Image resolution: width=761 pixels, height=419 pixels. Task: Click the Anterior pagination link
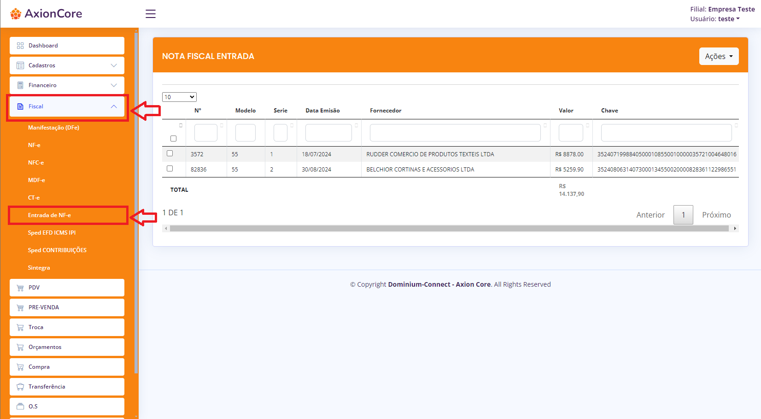(x=650, y=215)
